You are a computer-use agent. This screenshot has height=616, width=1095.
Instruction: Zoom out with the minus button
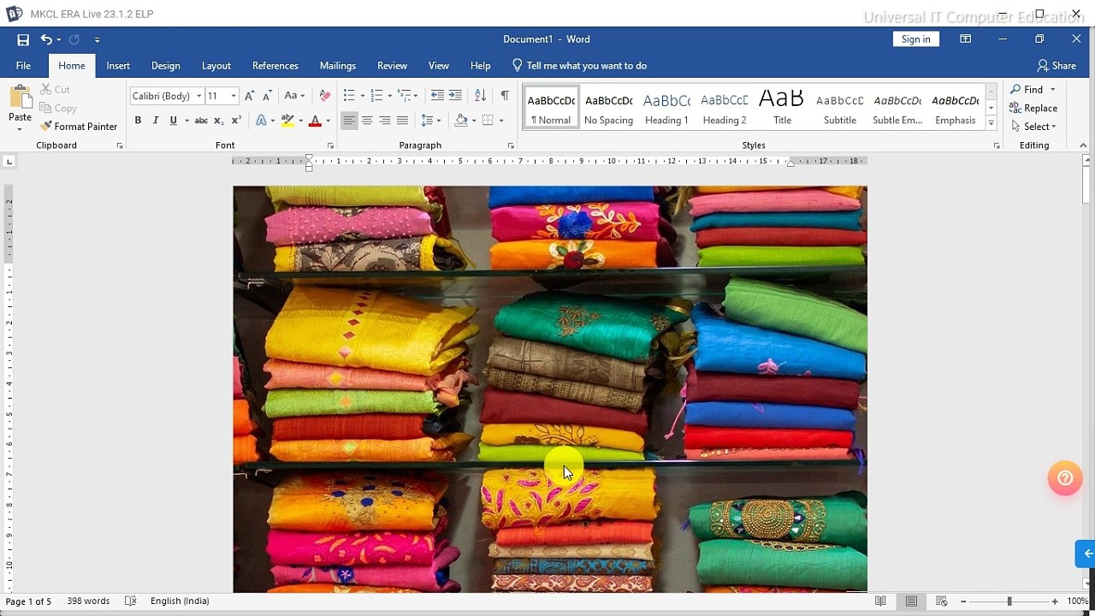coord(963,601)
